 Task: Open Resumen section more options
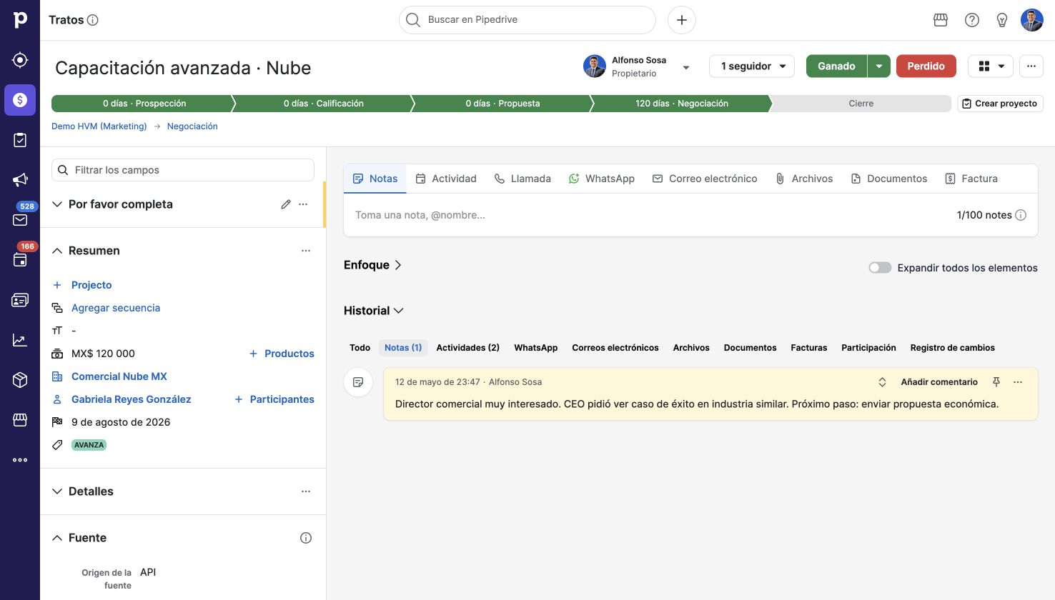click(x=306, y=251)
